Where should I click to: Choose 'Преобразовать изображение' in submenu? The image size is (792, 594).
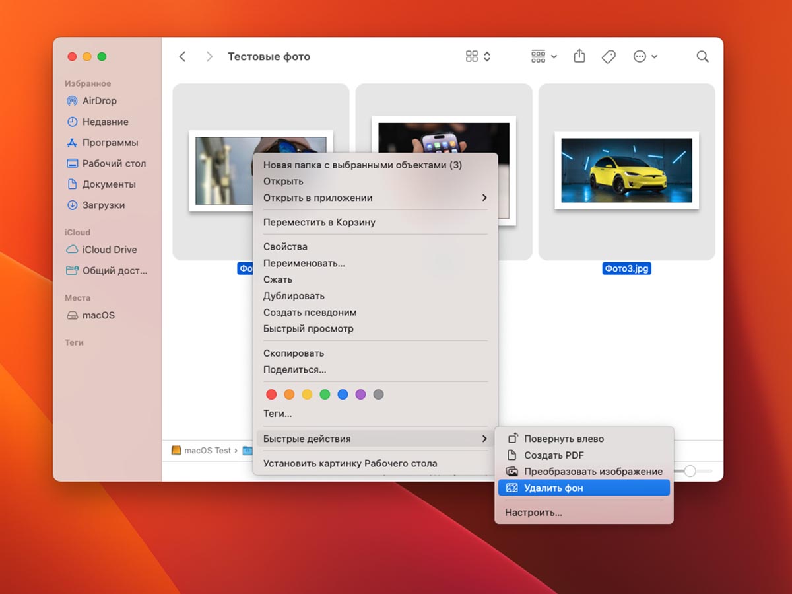click(x=593, y=472)
